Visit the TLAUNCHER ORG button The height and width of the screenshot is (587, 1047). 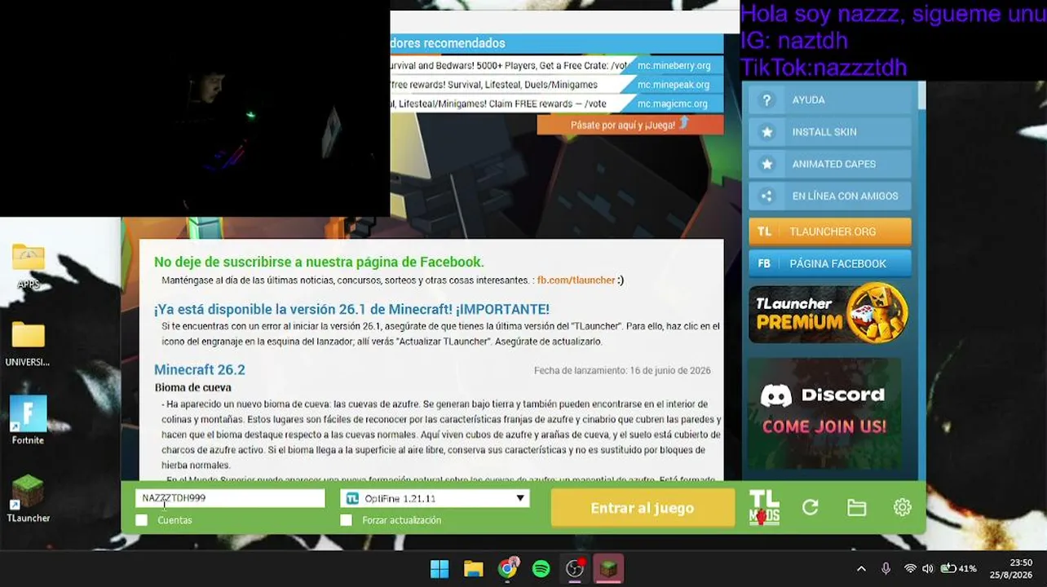pyautogui.click(x=830, y=232)
